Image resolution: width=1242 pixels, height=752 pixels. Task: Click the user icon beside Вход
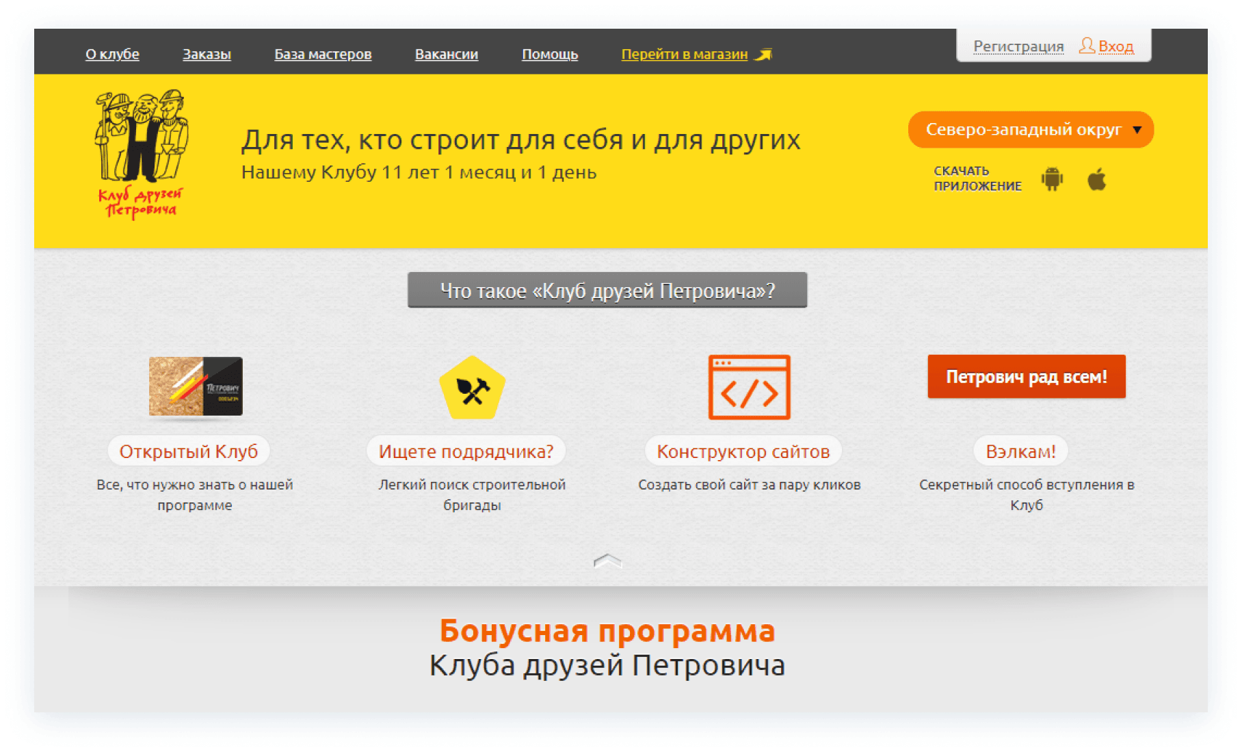click(1086, 46)
